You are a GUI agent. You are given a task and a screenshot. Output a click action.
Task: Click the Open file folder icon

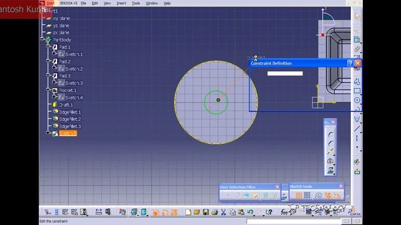[x=197, y=212]
